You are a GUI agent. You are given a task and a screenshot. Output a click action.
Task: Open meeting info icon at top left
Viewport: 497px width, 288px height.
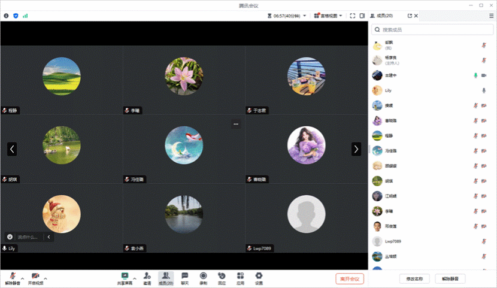6,16
